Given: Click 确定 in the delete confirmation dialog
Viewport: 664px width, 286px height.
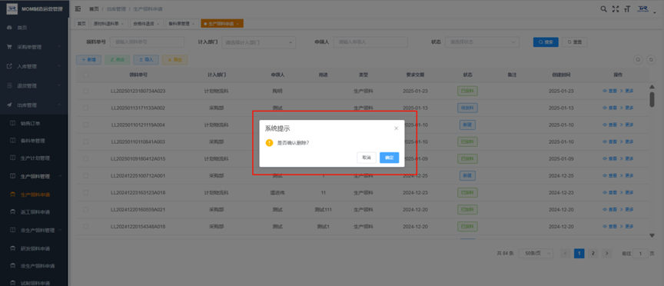Looking at the screenshot, I should pyautogui.click(x=389, y=158).
